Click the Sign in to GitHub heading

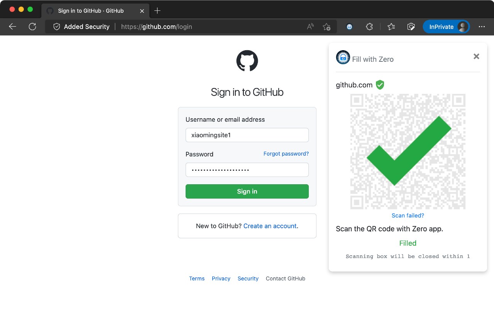point(247,92)
